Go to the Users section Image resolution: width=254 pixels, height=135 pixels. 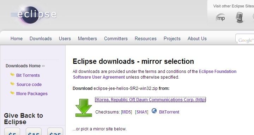65,38
